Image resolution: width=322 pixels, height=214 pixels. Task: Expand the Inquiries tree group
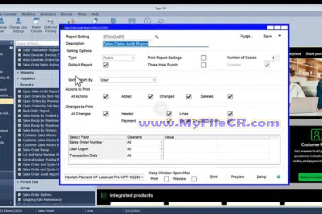[x=18, y=78]
